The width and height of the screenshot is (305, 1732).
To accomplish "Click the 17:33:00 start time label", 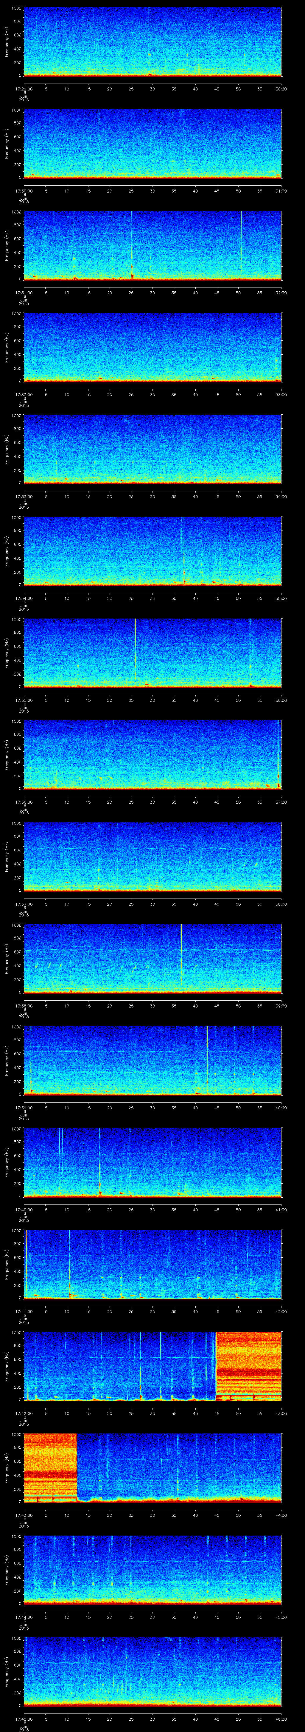I will coord(24,496).
